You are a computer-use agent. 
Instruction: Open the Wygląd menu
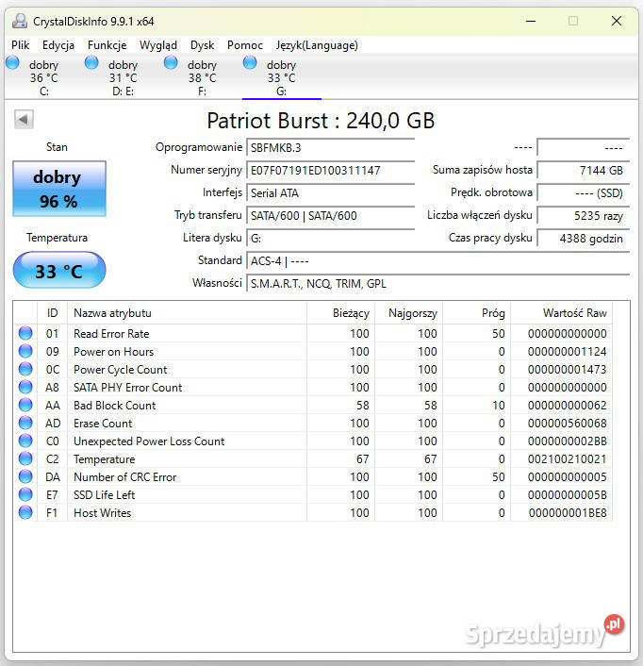[158, 45]
